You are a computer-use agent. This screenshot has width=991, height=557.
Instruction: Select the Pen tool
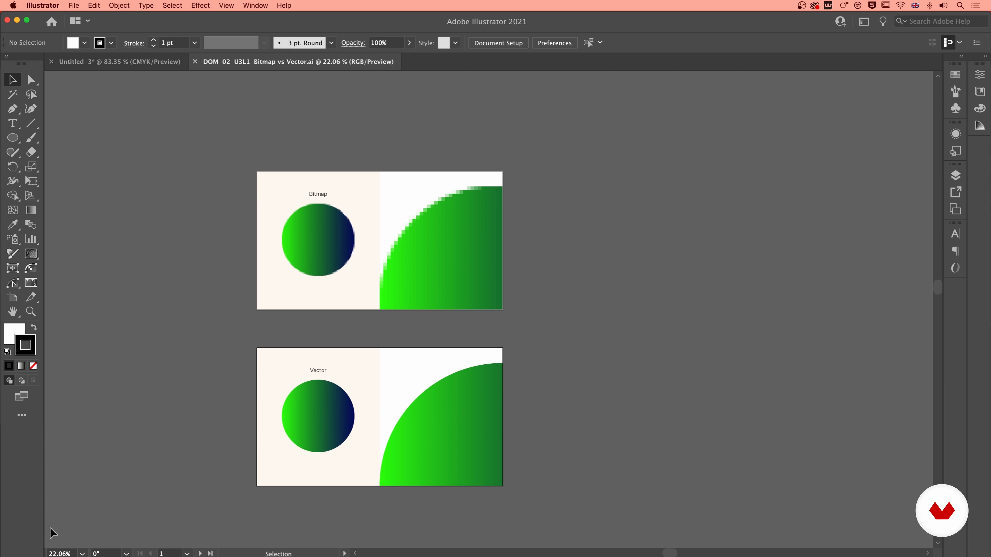pyautogui.click(x=12, y=109)
